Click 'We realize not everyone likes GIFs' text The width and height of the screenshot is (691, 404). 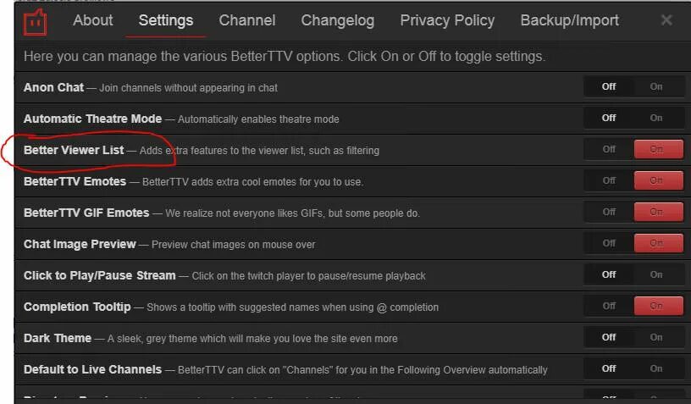(x=292, y=213)
